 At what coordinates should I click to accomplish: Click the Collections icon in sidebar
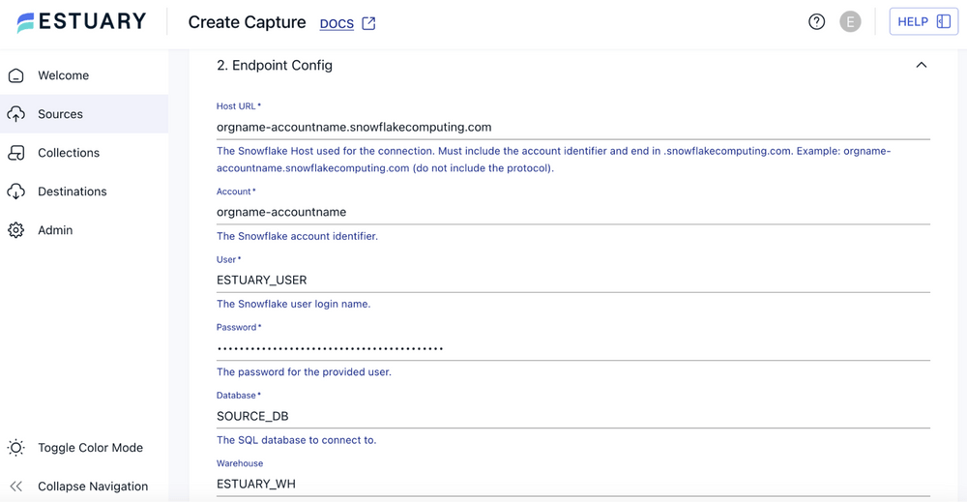(x=16, y=153)
